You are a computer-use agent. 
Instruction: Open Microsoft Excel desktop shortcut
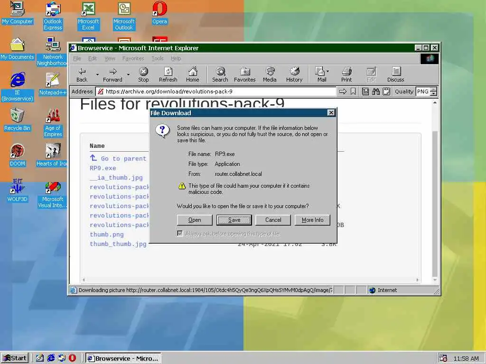point(88,16)
